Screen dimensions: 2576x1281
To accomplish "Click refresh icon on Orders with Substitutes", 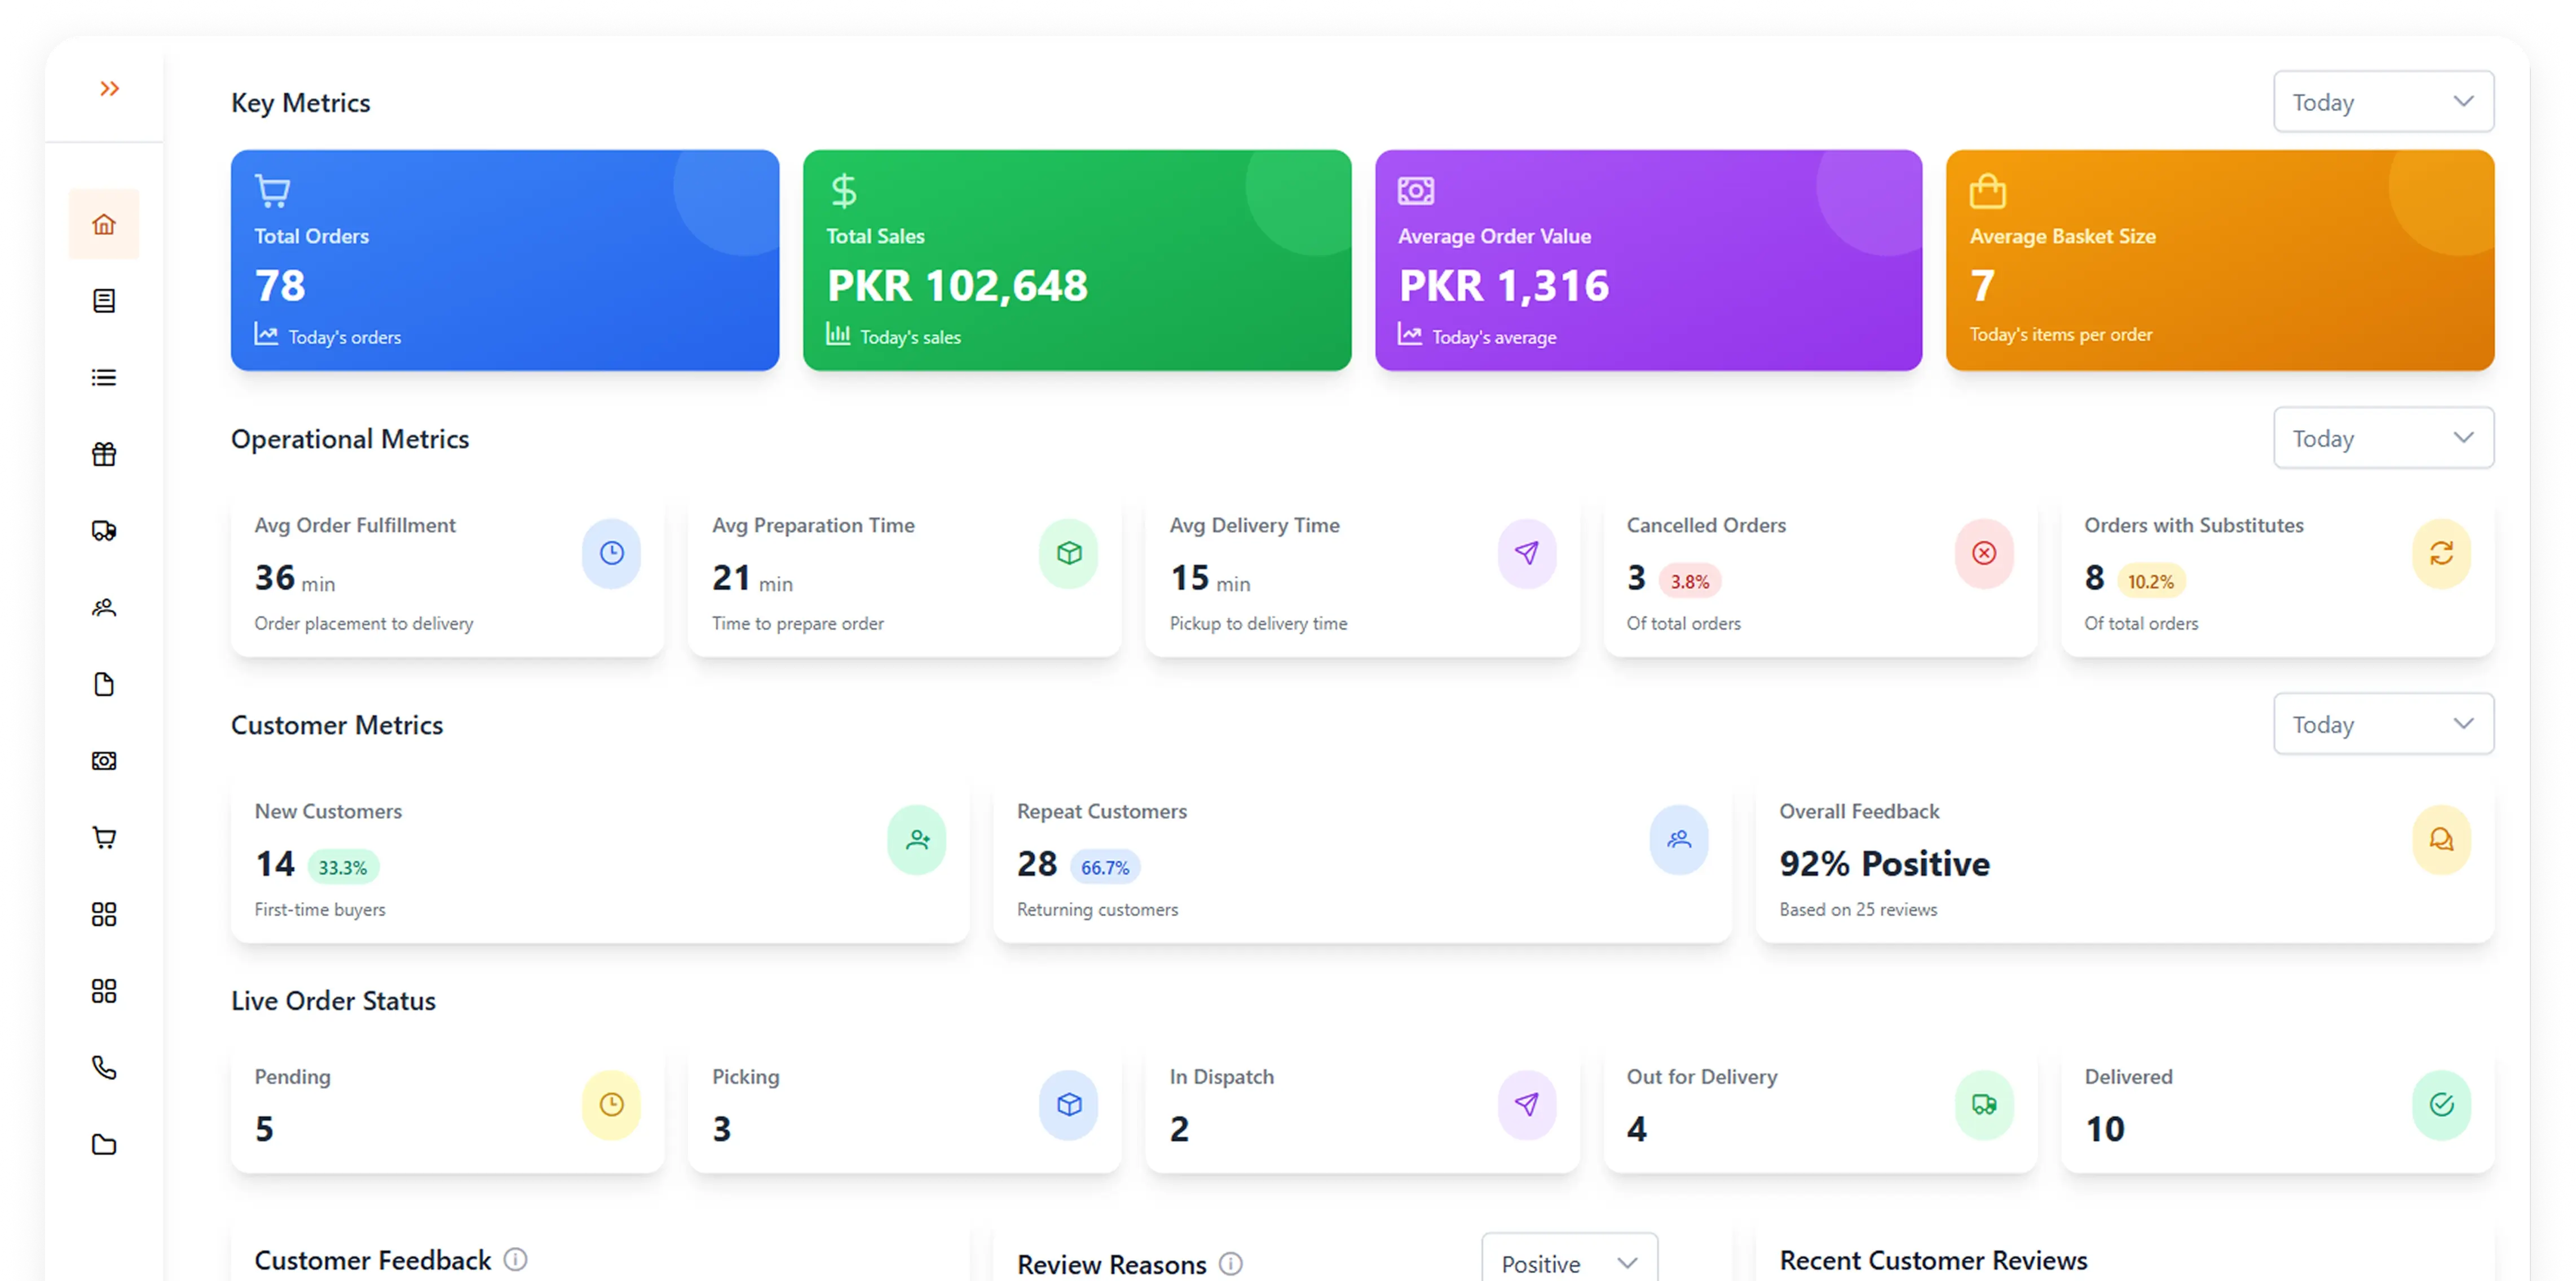I will pos(2442,553).
